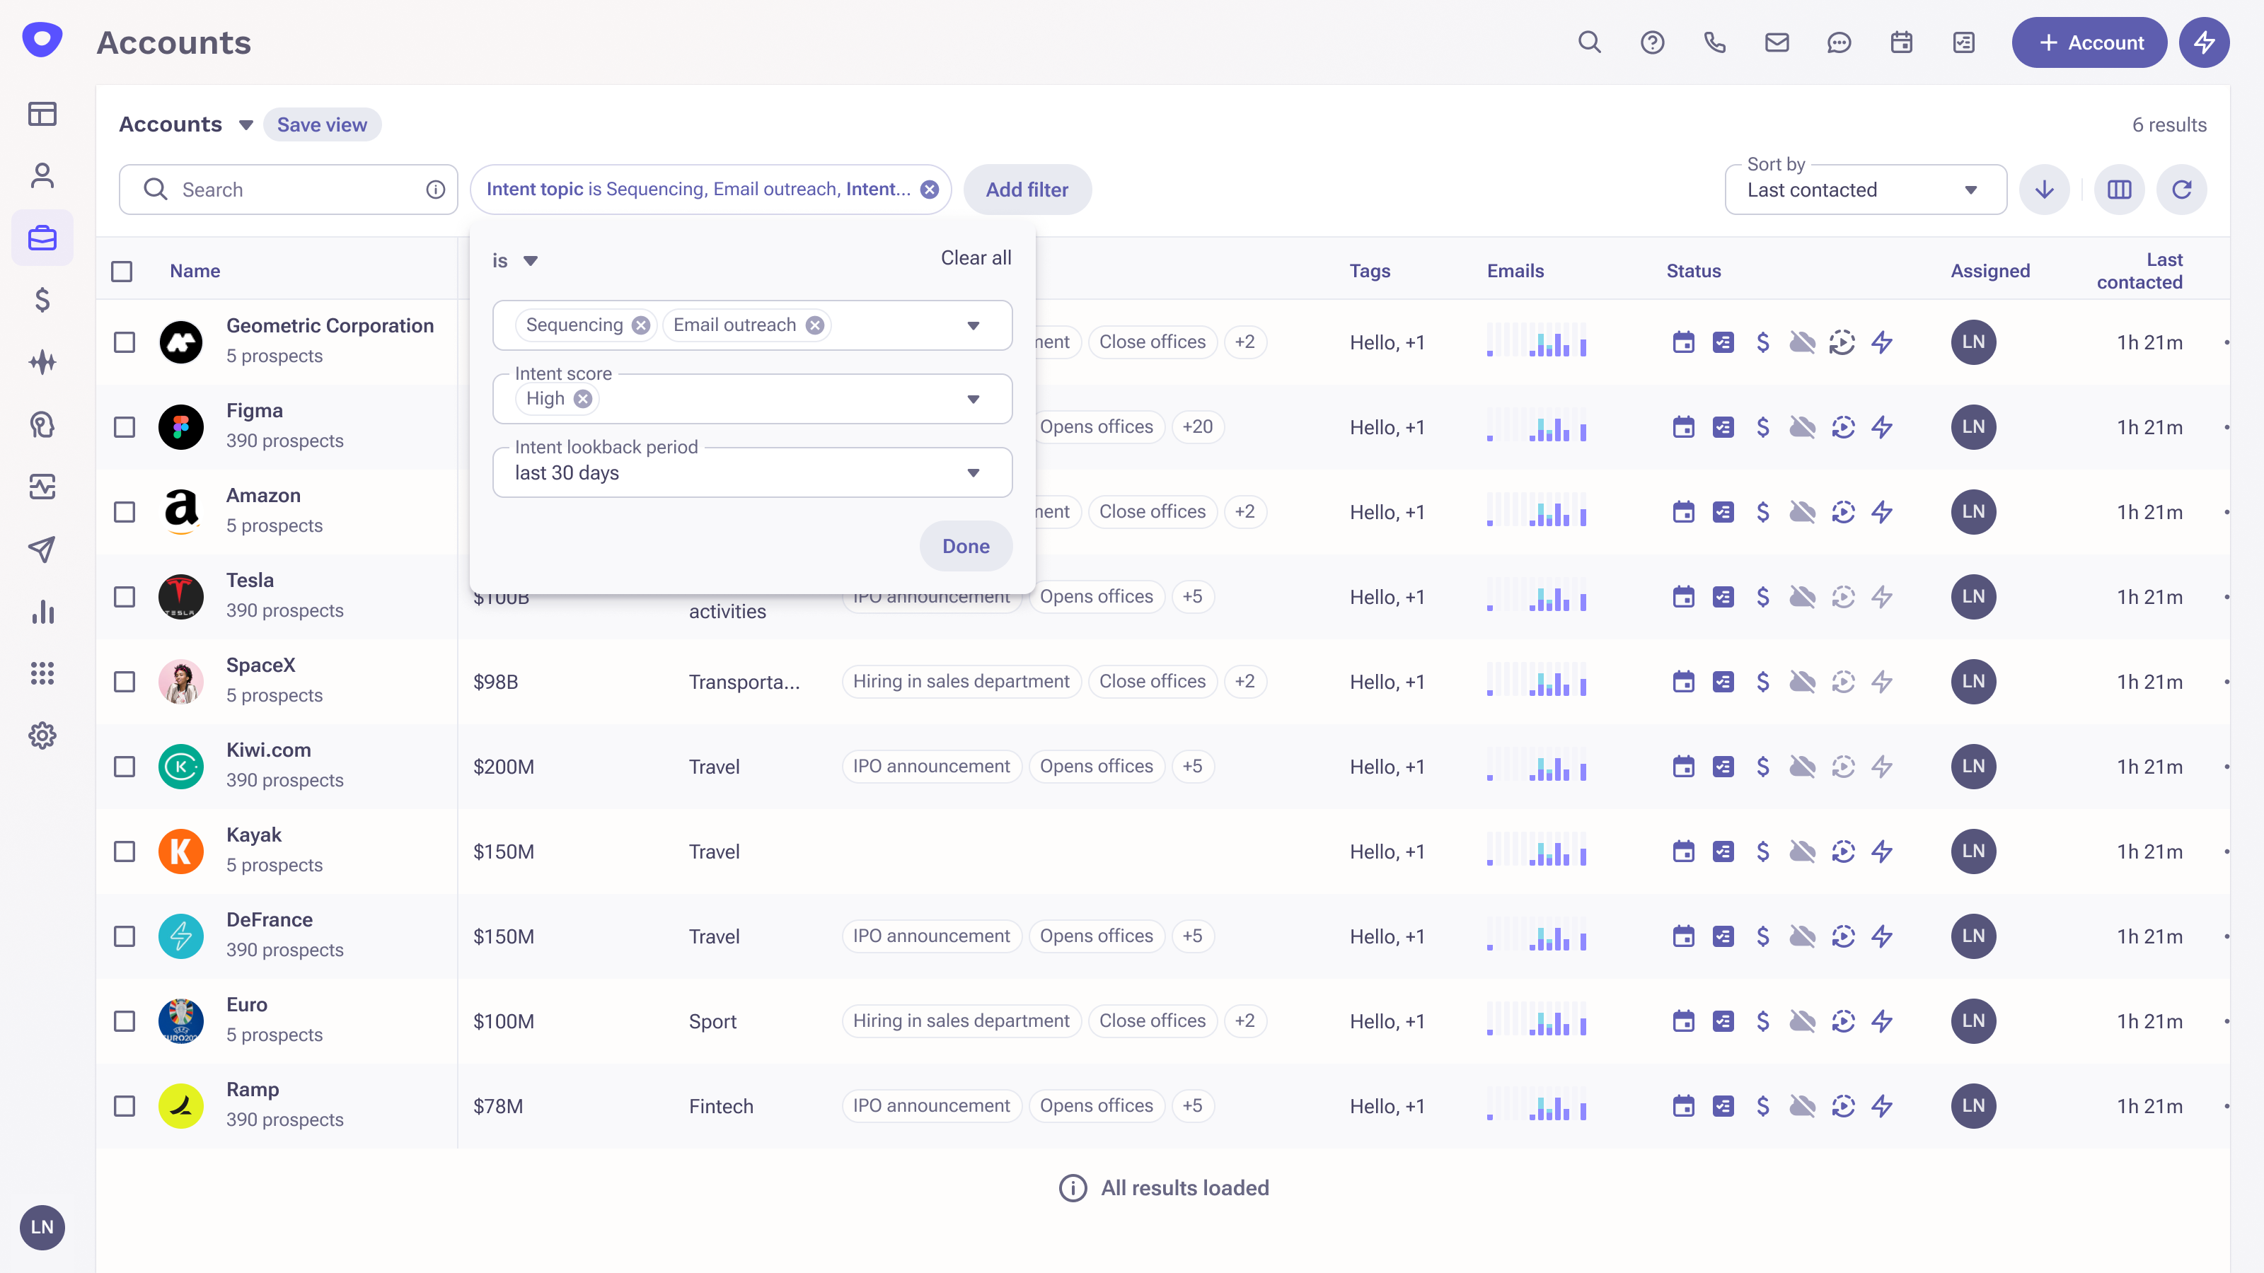Click lightning icon in Figma status row
The height and width of the screenshot is (1273, 2264).
tap(1882, 427)
